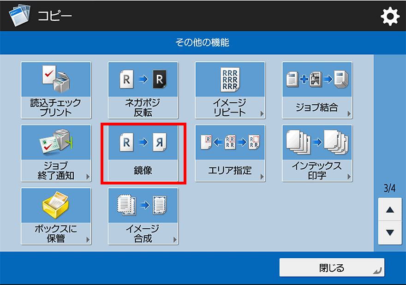Open エリア指定 area designation
Screen dimensions: 406x285
(x=230, y=153)
